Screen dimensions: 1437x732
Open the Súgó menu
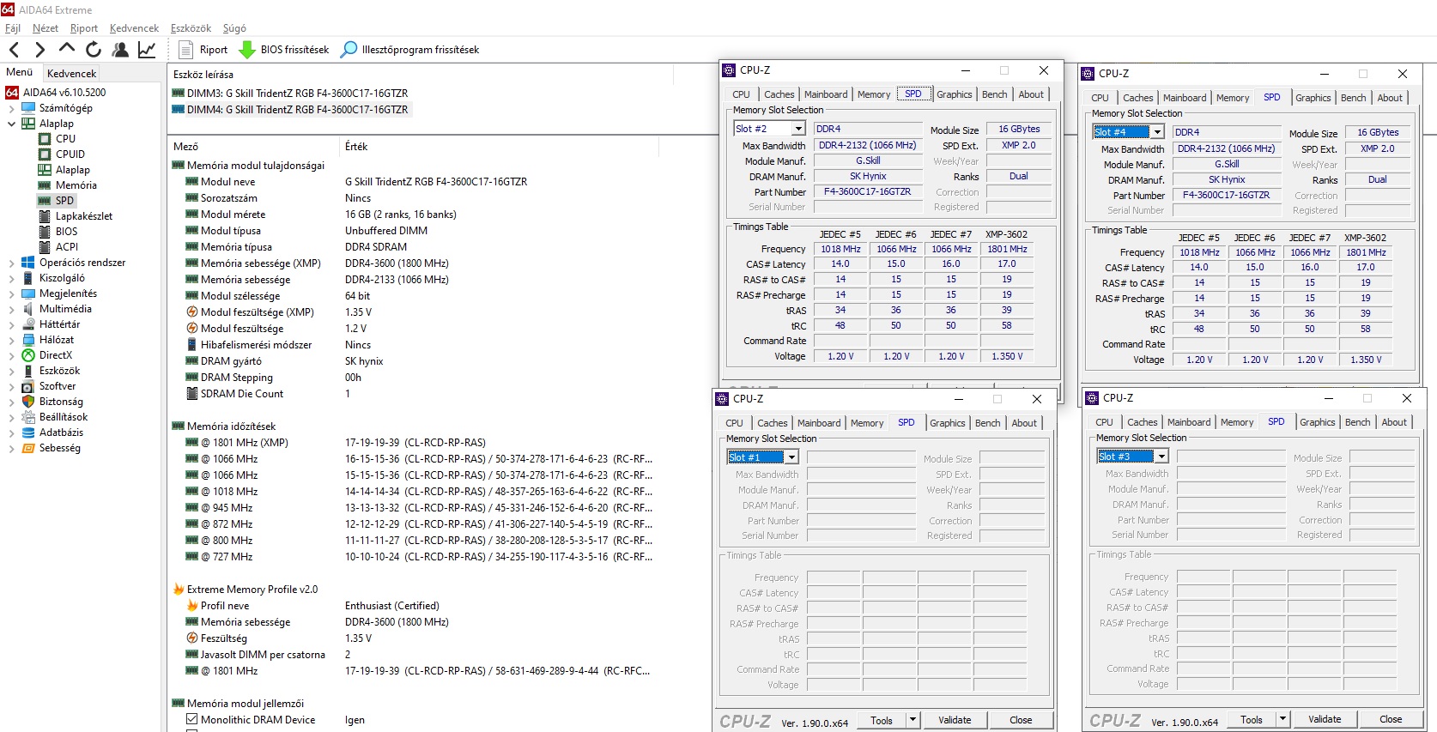coord(234,28)
